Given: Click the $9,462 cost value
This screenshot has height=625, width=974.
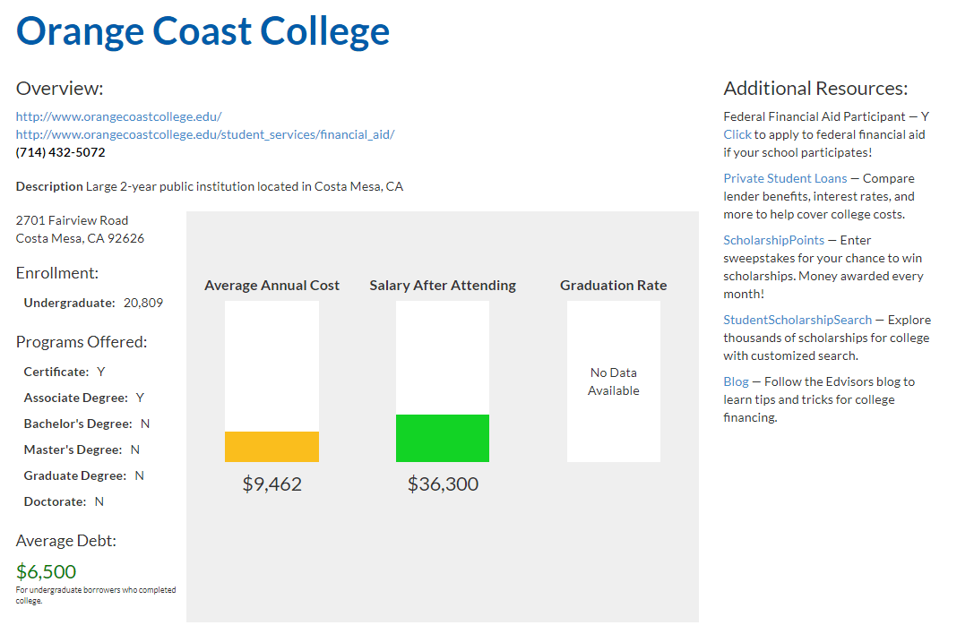Looking at the screenshot, I should coord(272,484).
